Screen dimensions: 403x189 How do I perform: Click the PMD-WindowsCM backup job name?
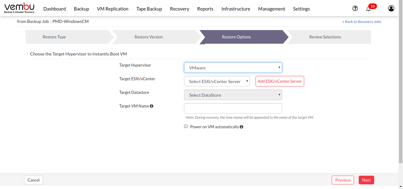[x=71, y=21]
